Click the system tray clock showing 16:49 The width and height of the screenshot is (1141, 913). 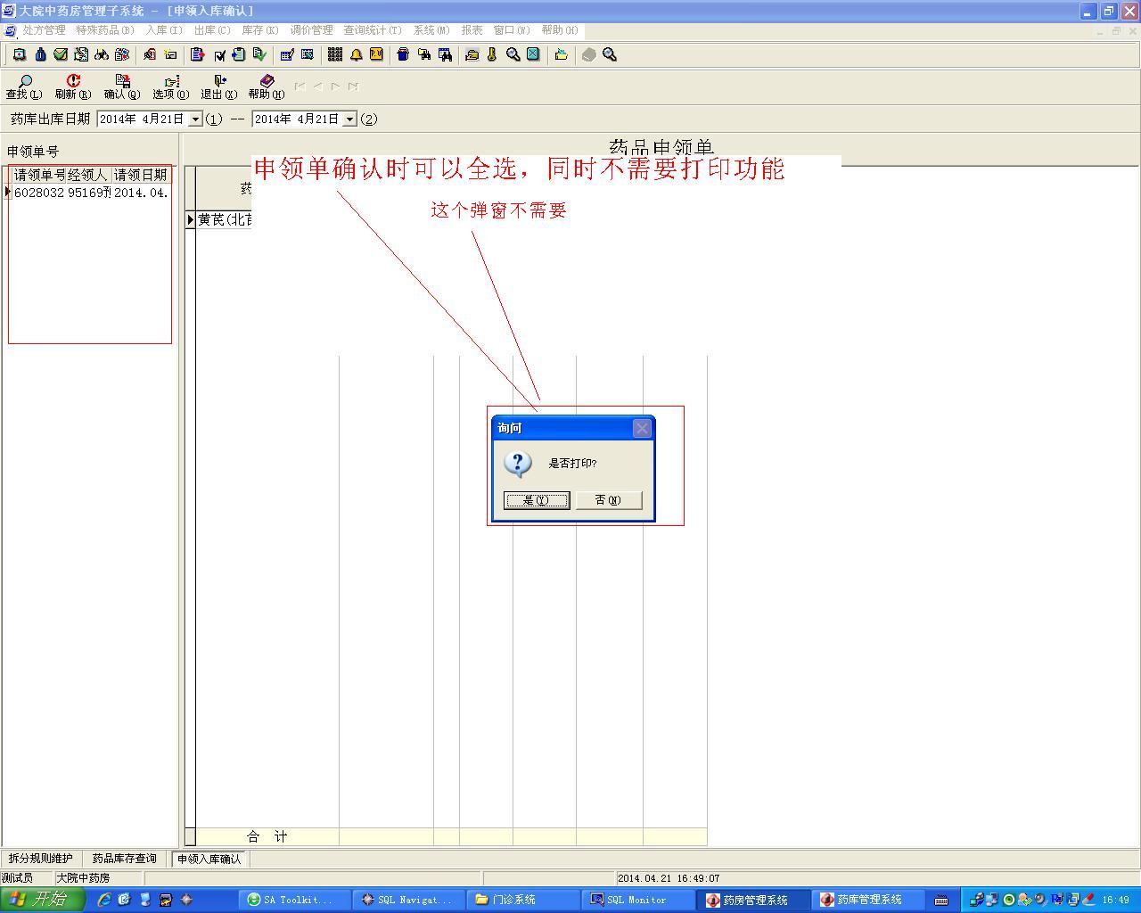point(1115,900)
